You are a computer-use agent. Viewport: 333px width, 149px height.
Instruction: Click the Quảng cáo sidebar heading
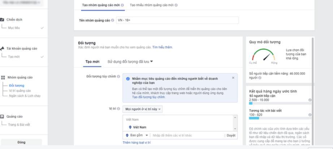coord(14,117)
